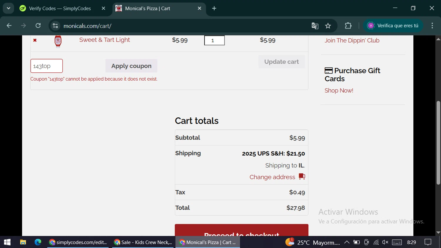Open Join The Dippin' Club link
The height and width of the screenshot is (248, 441).
coord(352,41)
